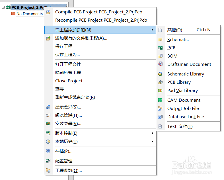The image size is (224, 180).
Task: Click the red No Documents folder icon
Action: 13,14
